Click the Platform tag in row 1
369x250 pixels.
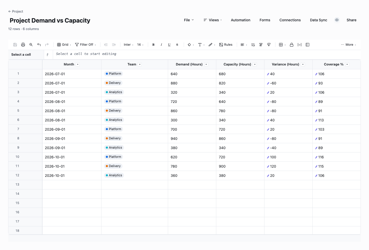pos(114,74)
